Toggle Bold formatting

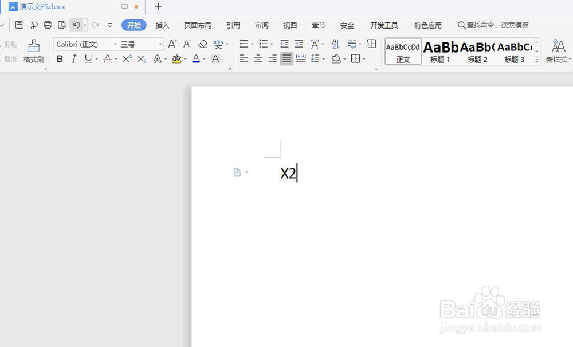(x=60, y=59)
